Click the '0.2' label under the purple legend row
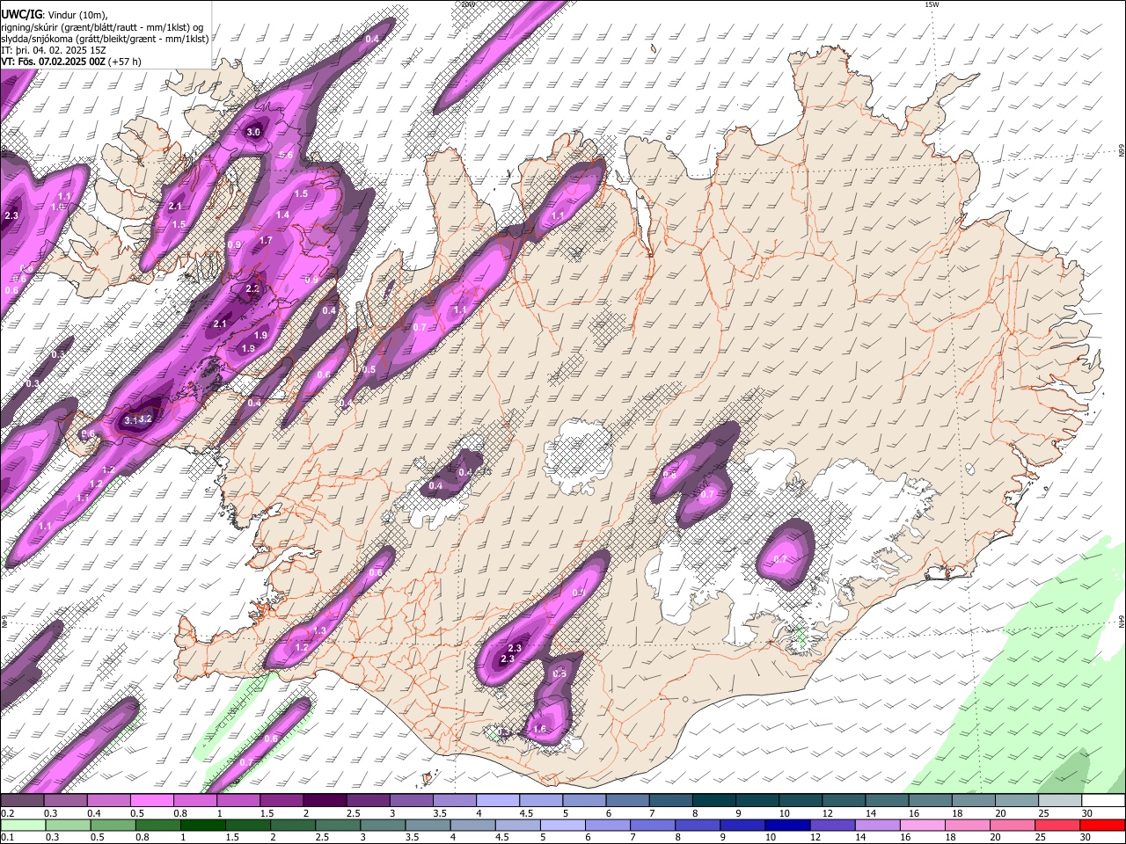This screenshot has height=844, width=1126. click(7, 813)
